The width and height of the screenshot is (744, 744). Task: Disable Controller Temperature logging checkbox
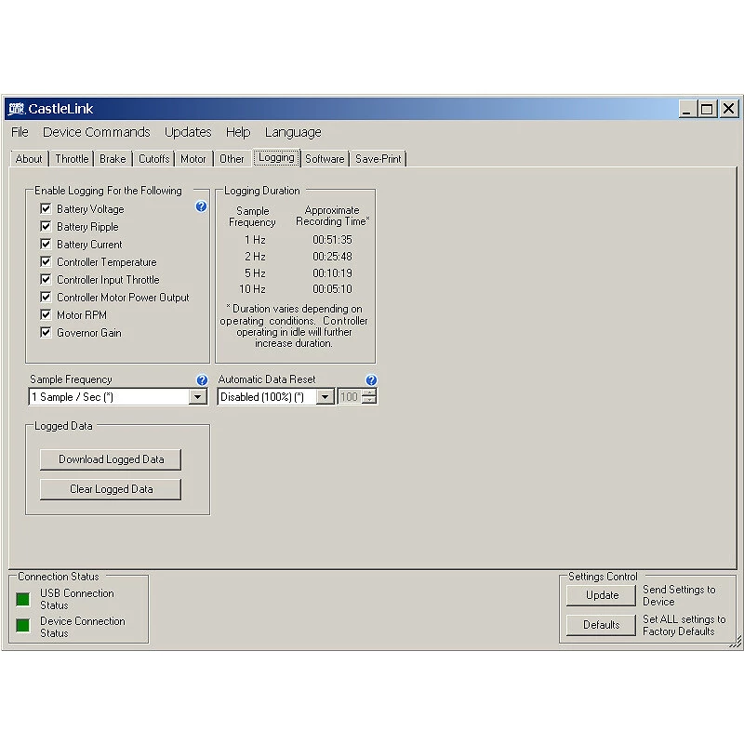point(46,262)
